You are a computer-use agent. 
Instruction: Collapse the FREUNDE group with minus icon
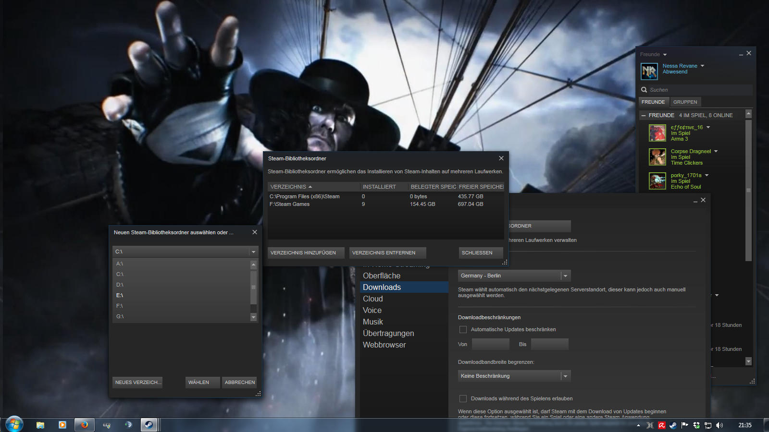tap(644, 116)
